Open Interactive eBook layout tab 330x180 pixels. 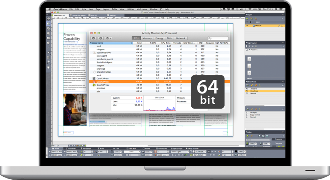coord(77,15)
